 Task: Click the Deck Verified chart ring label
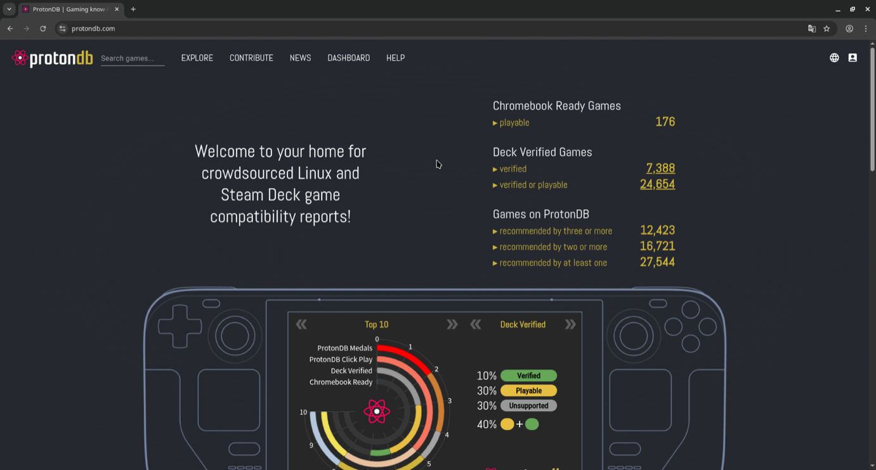click(x=351, y=371)
